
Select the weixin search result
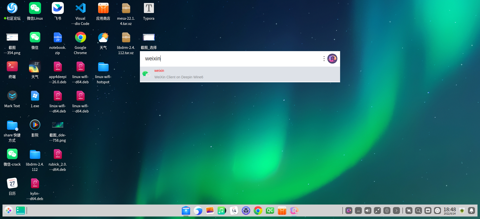pos(240,74)
